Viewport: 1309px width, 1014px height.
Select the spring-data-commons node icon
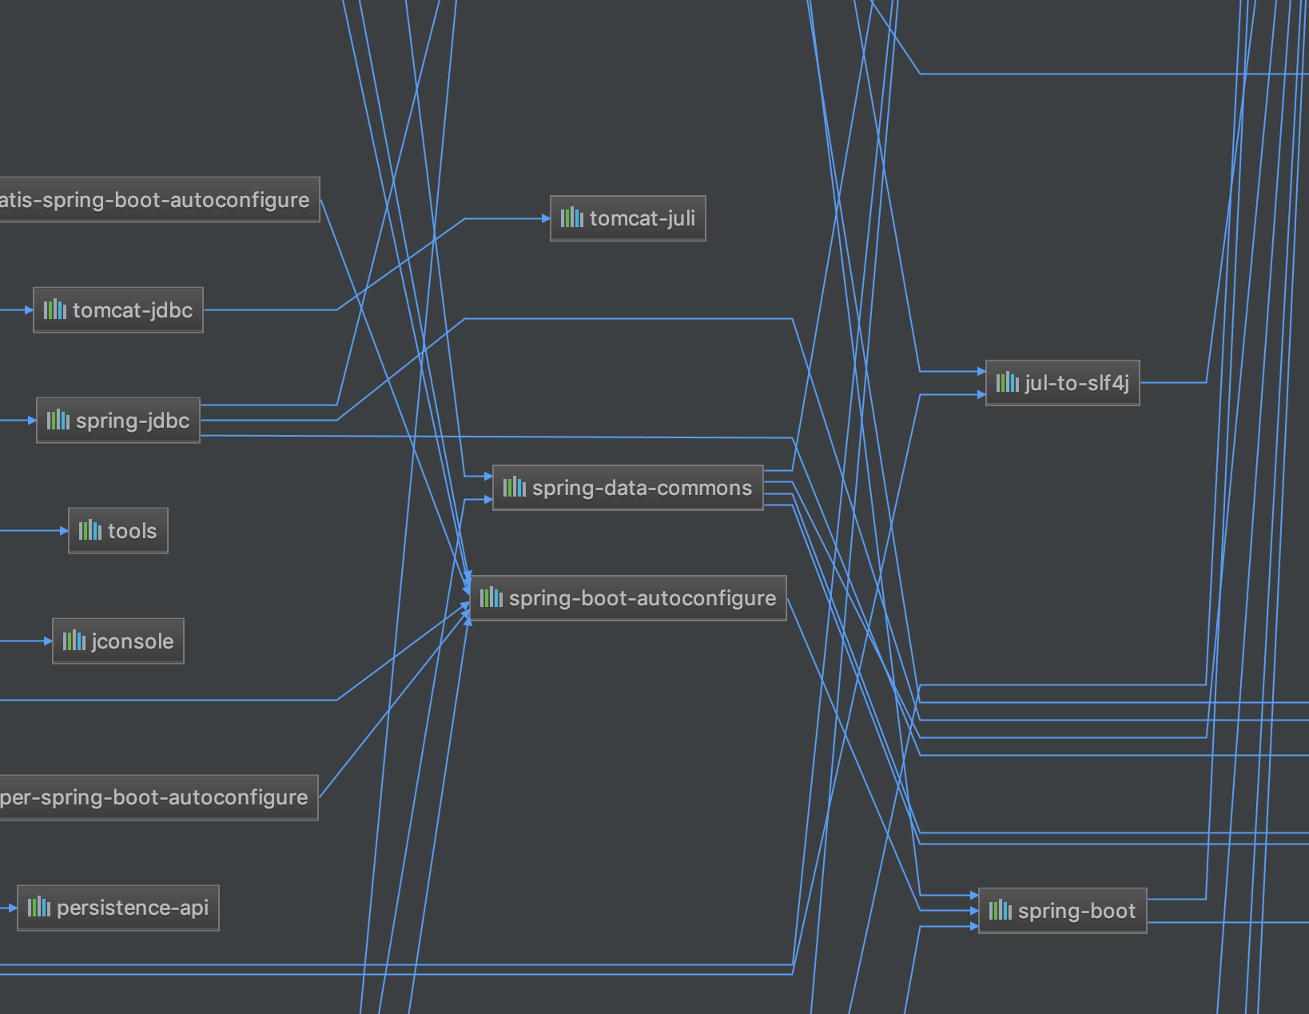(x=515, y=487)
